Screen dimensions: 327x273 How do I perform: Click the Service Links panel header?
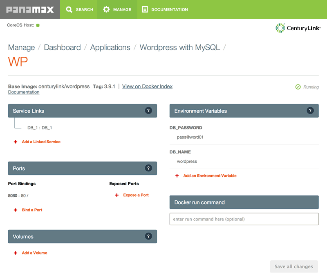pyautogui.click(x=83, y=111)
